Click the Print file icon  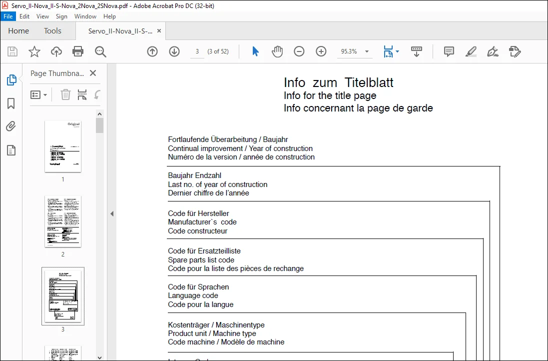point(77,51)
